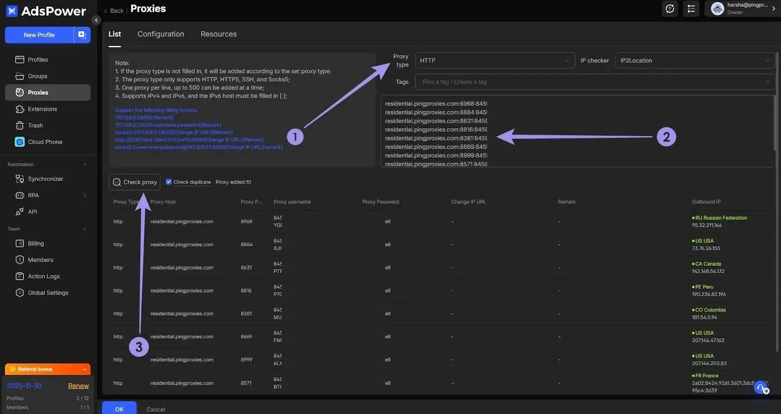781x414 pixels.
Task: Click the Change IP URL column header
Action: coord(468,201)
